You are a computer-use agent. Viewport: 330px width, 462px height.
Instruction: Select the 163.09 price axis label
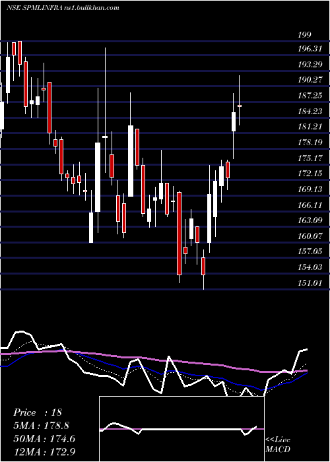pyautogui.click(x=310, y=220)
